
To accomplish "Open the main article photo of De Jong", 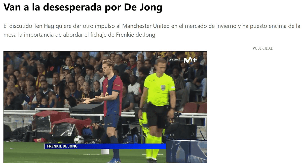I will click(x=105, y=107).
